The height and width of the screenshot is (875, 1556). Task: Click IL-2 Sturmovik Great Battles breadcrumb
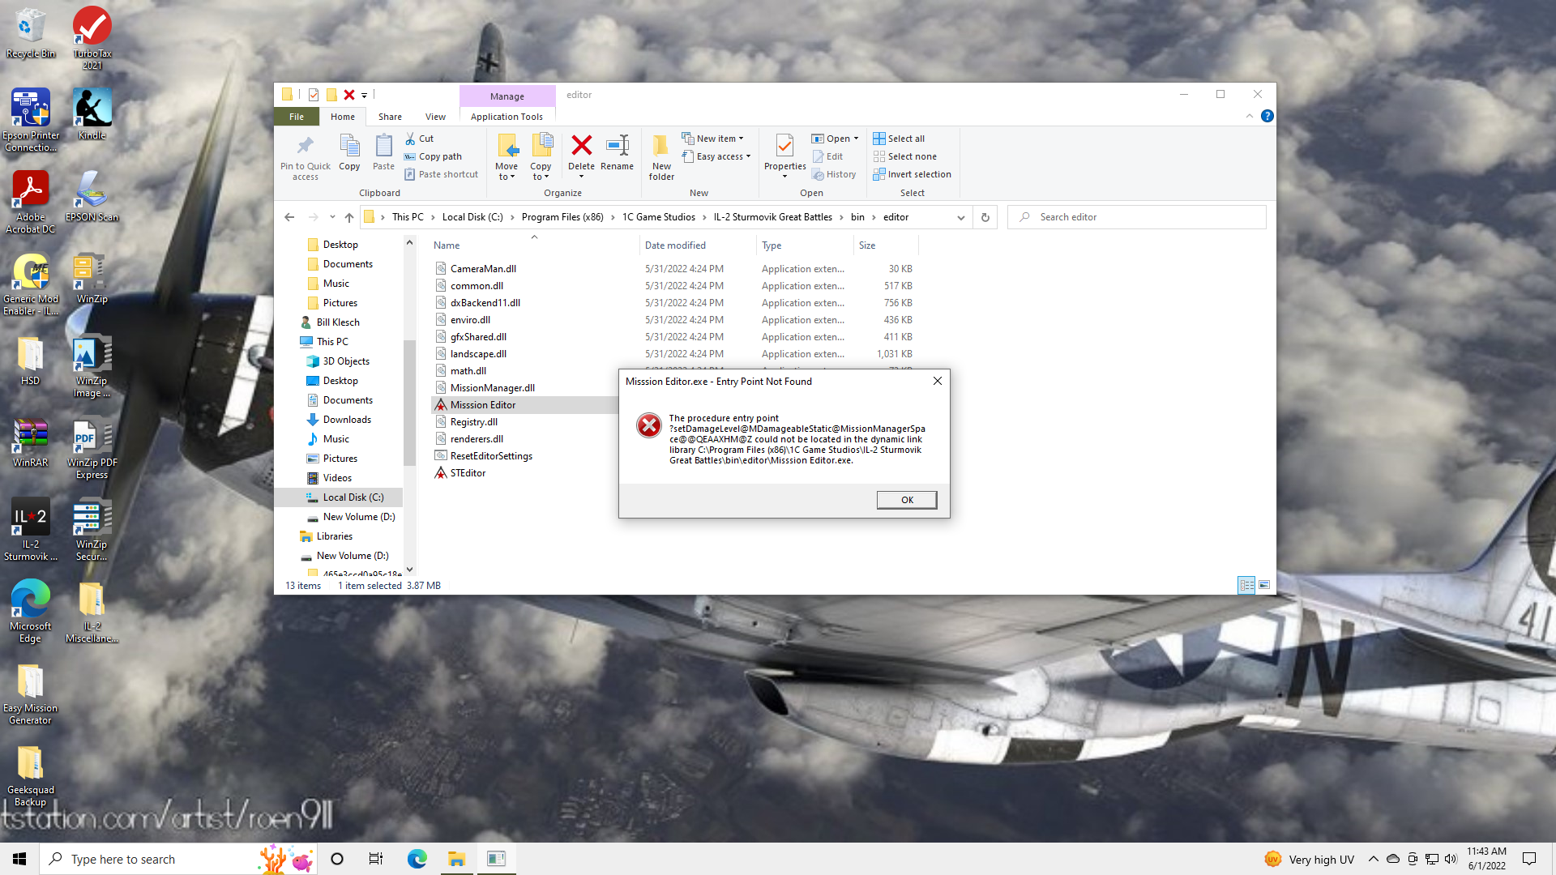pos(772,217)
